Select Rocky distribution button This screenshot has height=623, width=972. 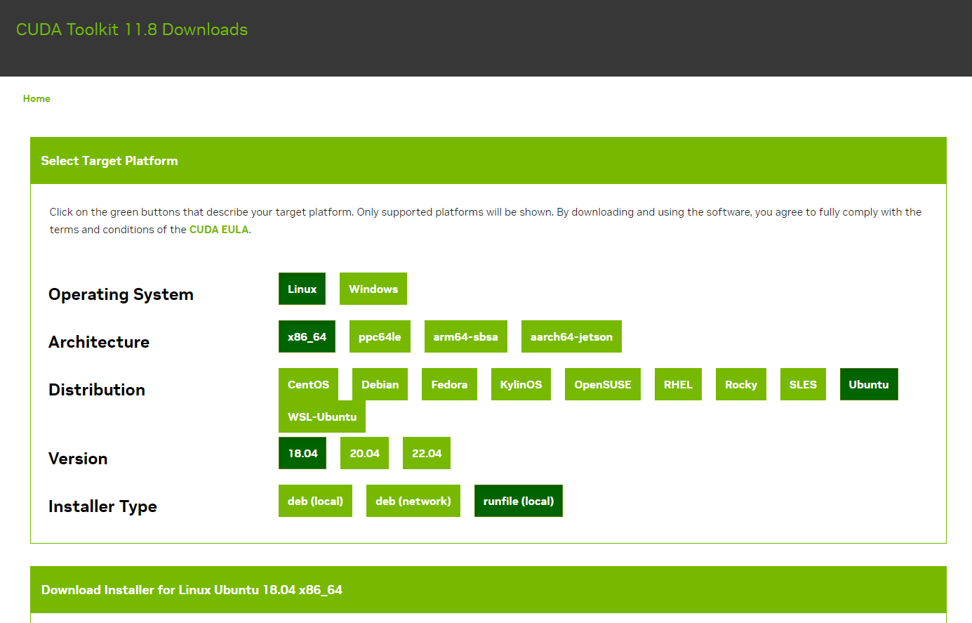point(741,384)
